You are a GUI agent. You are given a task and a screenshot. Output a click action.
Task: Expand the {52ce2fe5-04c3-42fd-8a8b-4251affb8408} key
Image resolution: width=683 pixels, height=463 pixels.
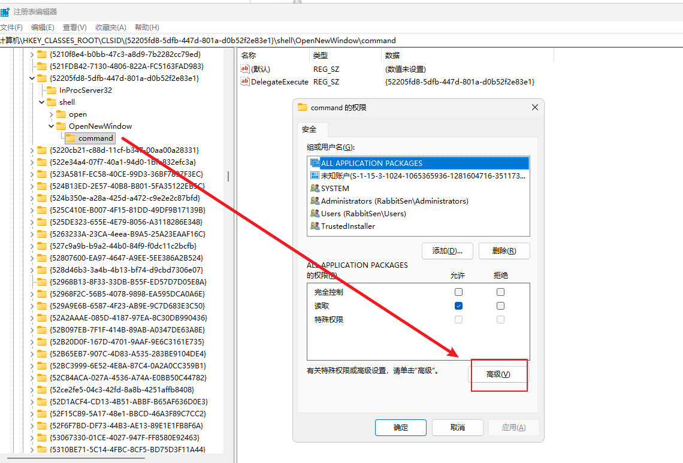click(32, 390)
